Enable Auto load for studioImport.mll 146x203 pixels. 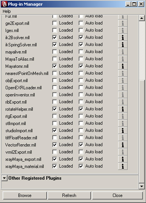[x=81, y=130]
